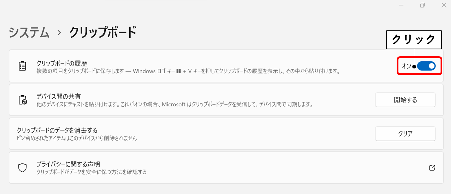This screenshot has height=194, width=451.
Task: Click the クリア button to erase clipboard data
Action: point(405,134)
